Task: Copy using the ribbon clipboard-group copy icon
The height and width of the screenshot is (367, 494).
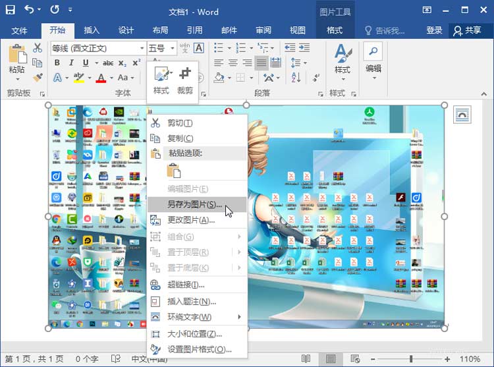Action: click(x=38, y=63)
